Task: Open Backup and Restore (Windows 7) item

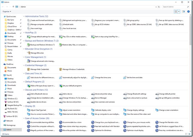Action: click(42, 45)
